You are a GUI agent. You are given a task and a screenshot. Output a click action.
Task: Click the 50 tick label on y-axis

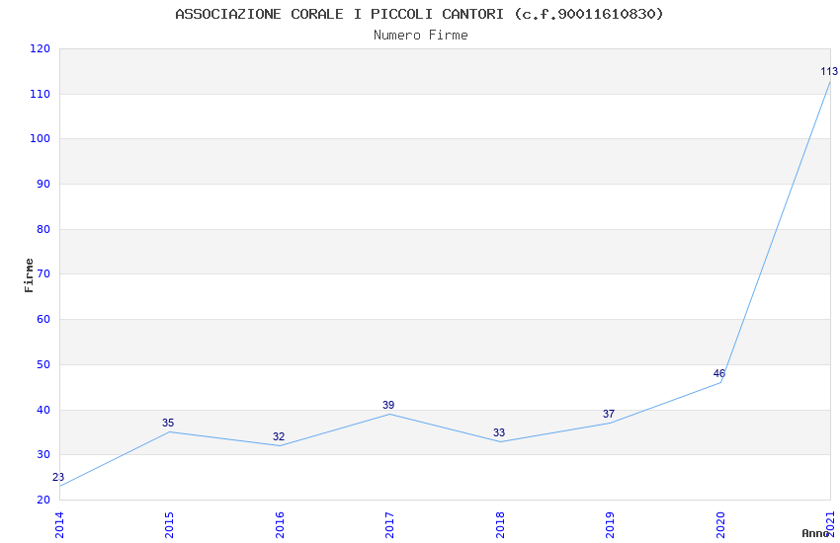click(x=42, y=364)
